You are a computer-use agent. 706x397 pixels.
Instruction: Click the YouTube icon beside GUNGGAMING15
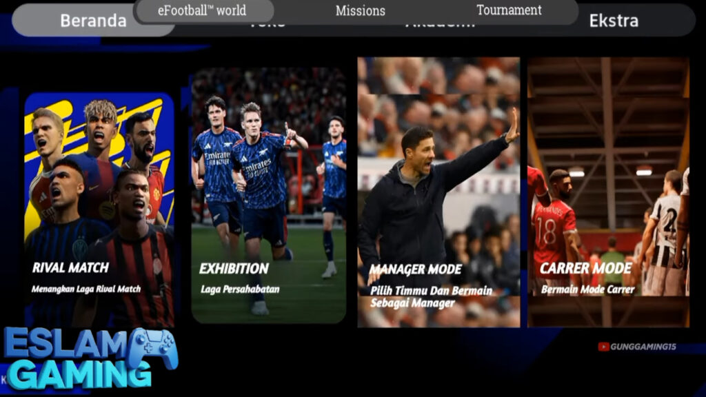[603, 347]
